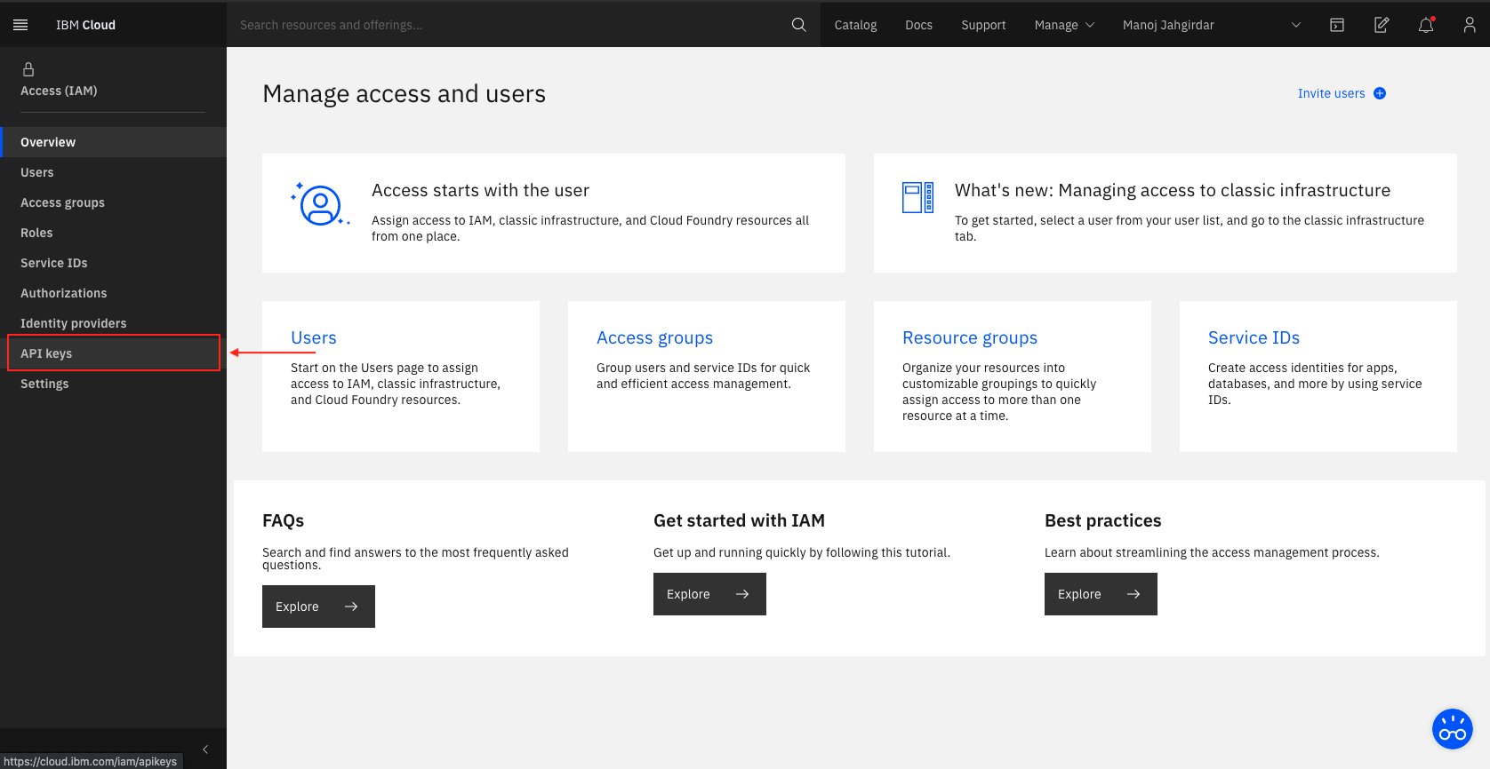Click the Manage access and users heading
The height and width of the screenshot is (769, 1490).
[404, 94]
